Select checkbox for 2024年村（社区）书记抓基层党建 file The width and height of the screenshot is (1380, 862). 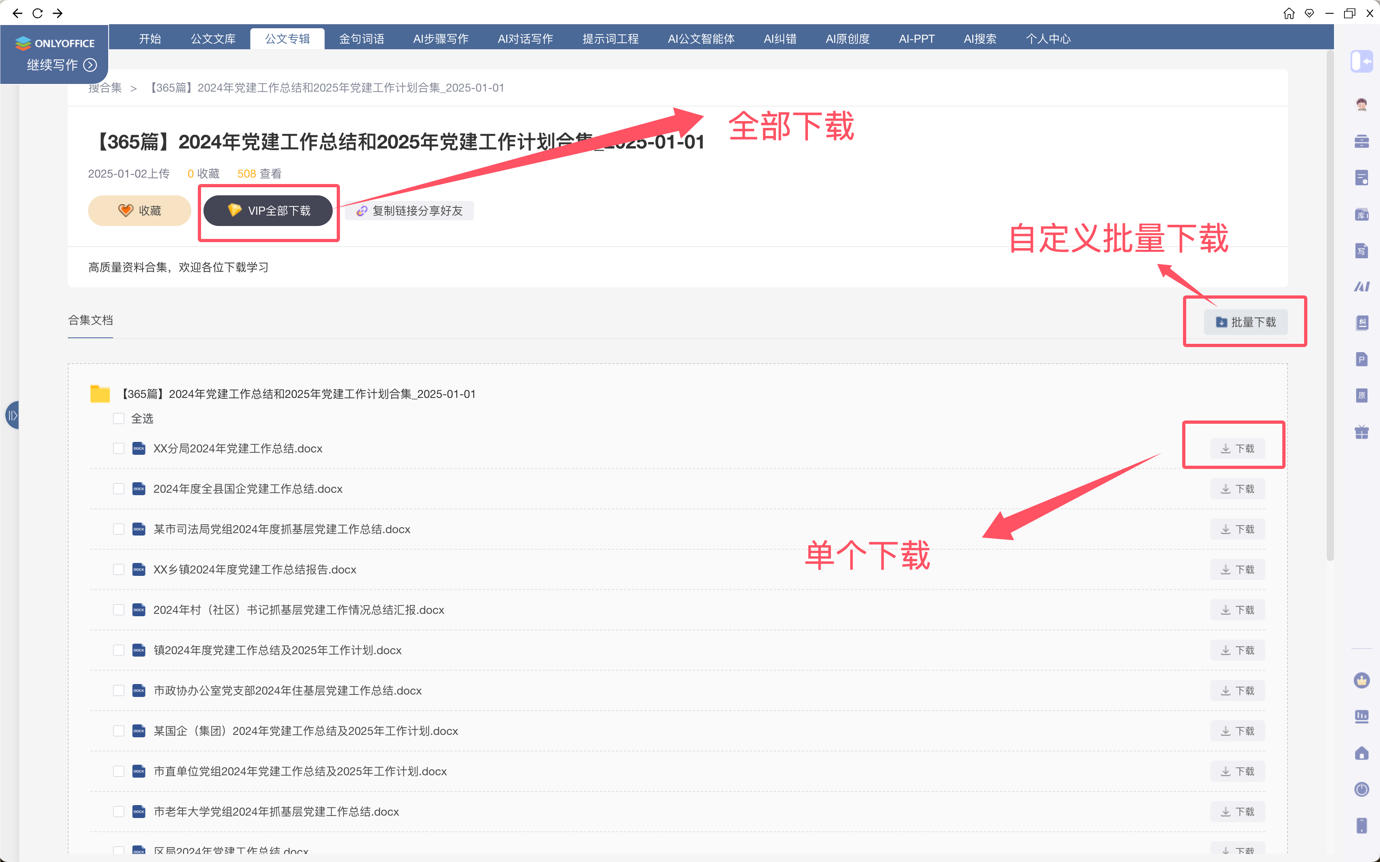click(x=119, y=610)
